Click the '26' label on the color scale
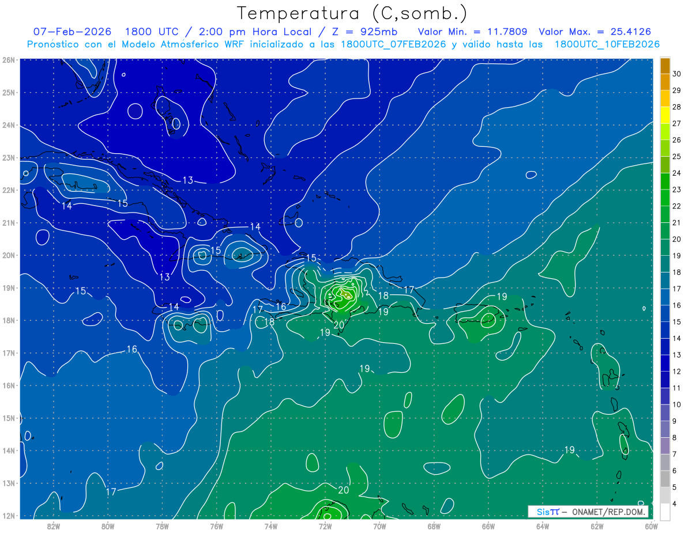The image size is (692, 534). point(676,140)
